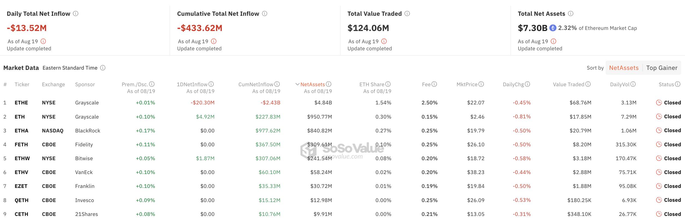The width and height of the screenshot is (685, 223).
Task: Select the $4.84B net assets value
Action: click(x=323, y=103)
